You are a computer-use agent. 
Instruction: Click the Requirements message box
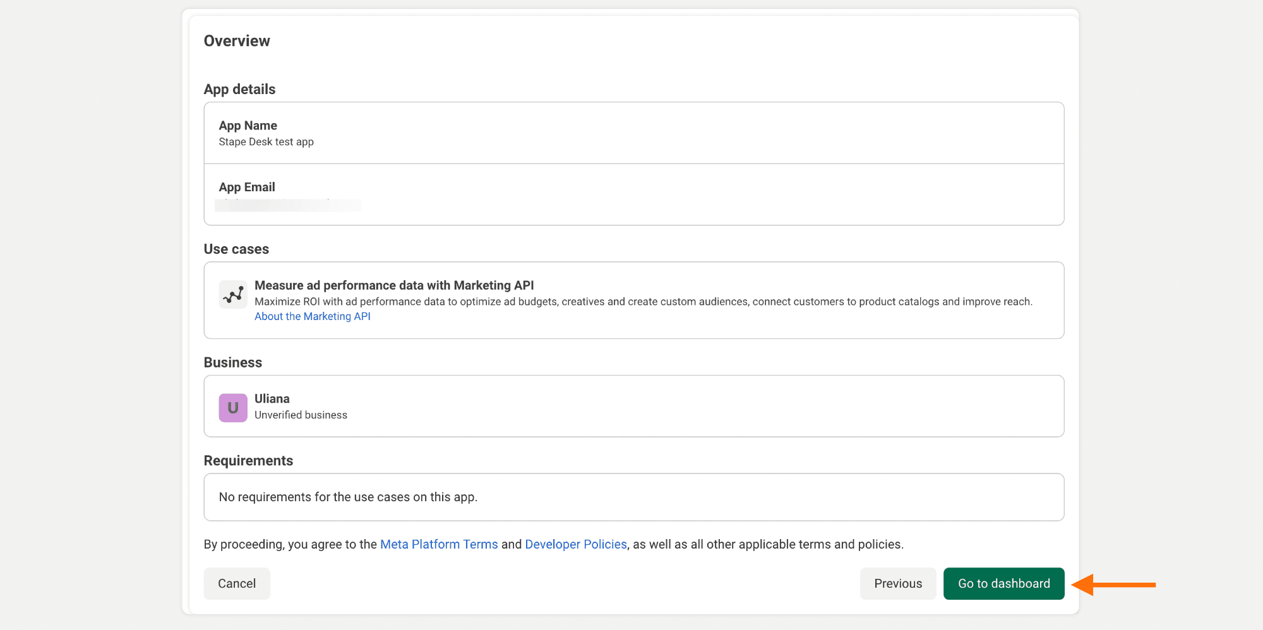[633, 497]
